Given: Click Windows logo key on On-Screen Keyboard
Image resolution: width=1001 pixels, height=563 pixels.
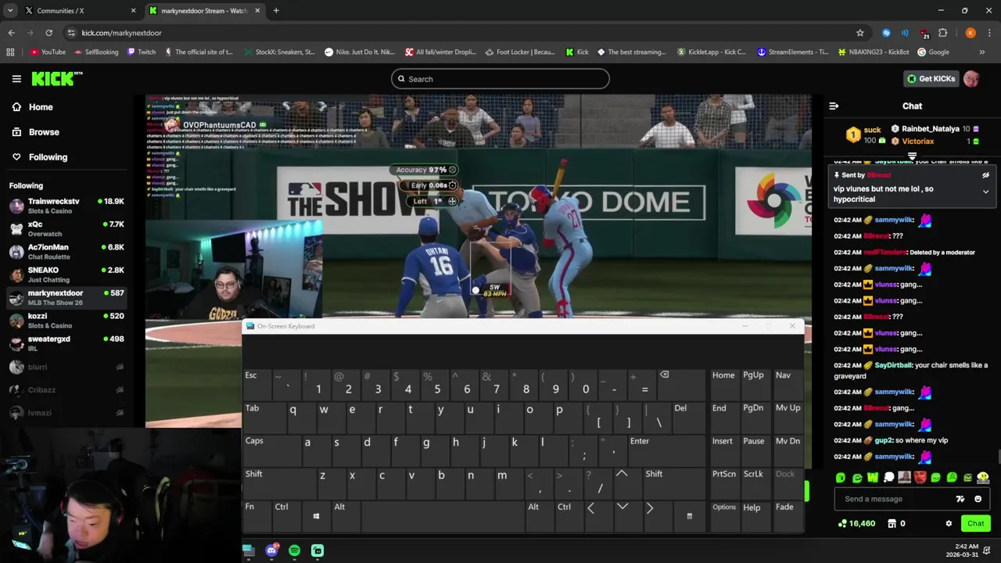Looking at the screenshot, I should click(316, 516).
